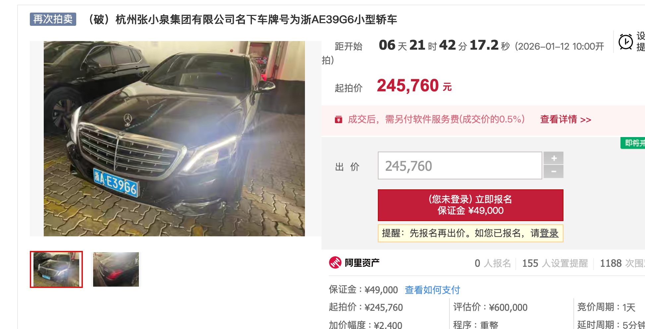Click the 登录 login link
This screenshot has width=645, height=329.
coord(549,233)
